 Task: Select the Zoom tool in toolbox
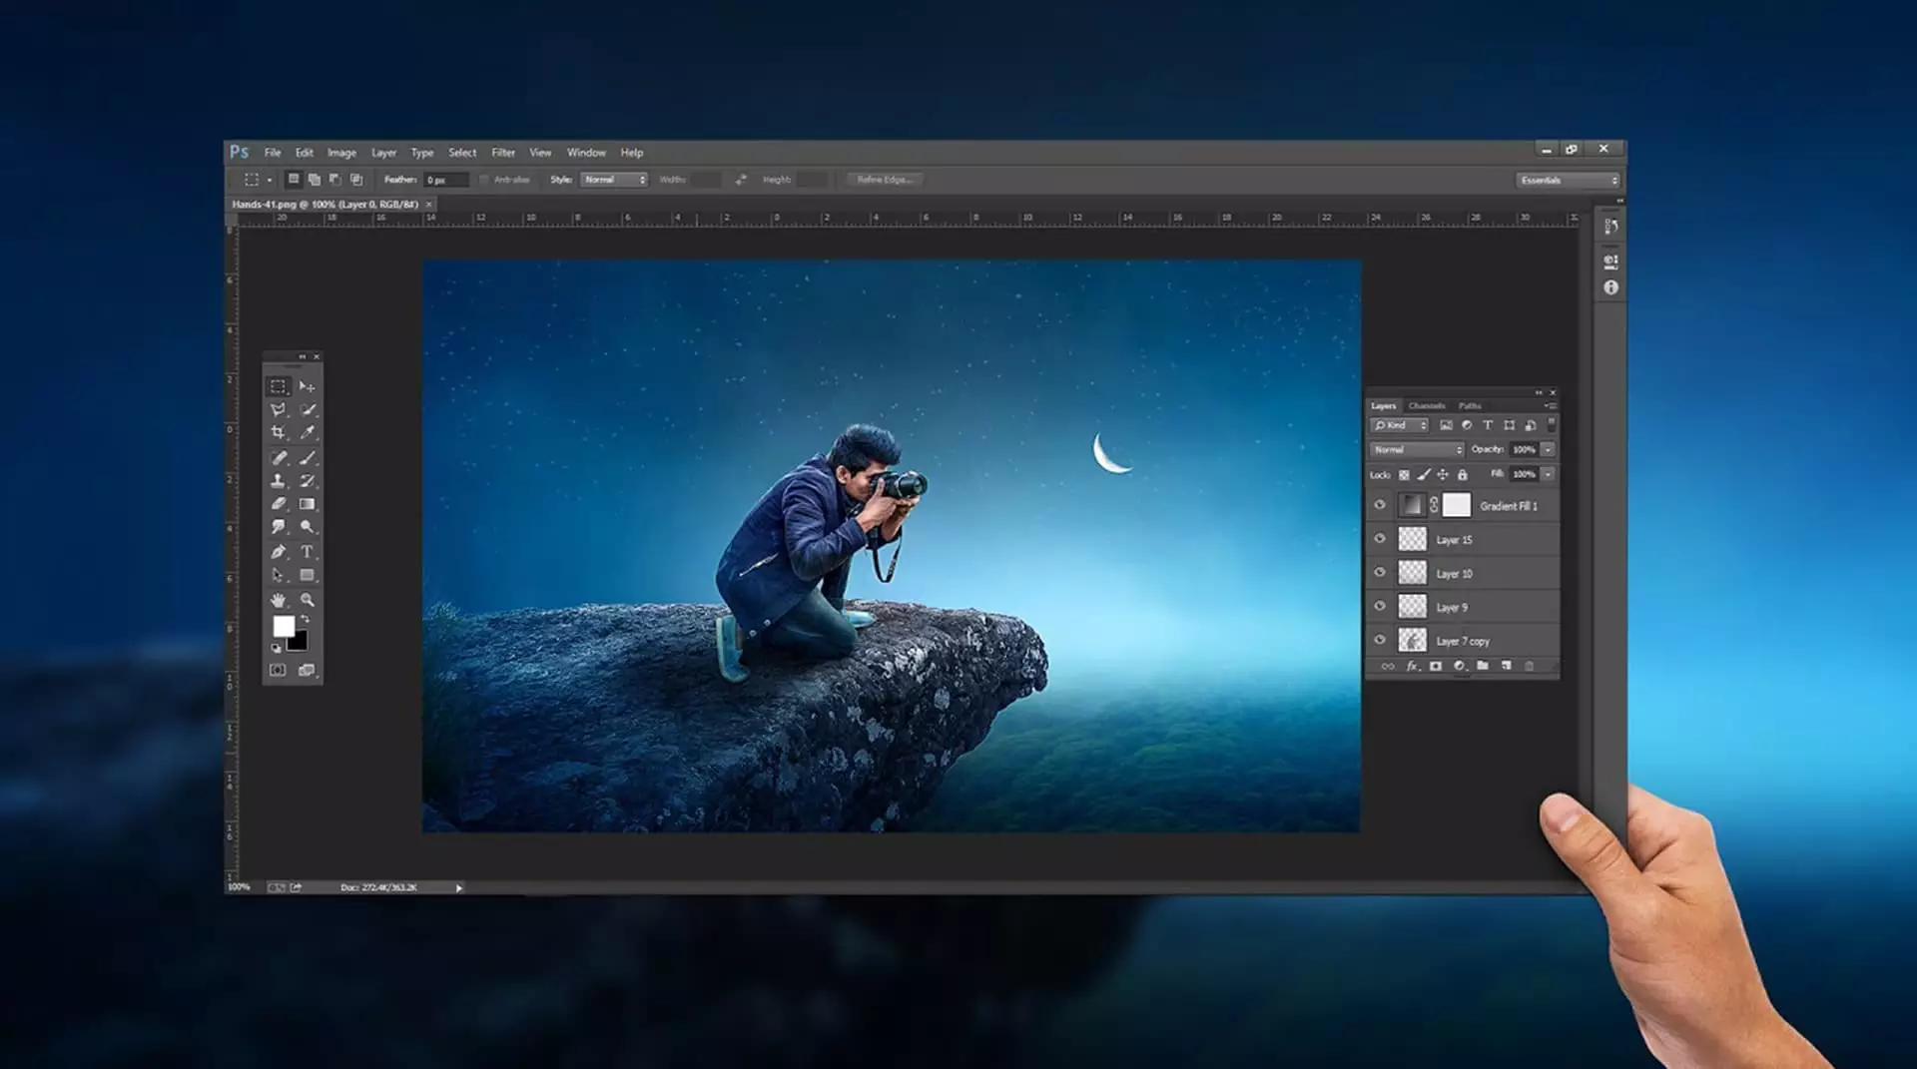pos(308,600)
